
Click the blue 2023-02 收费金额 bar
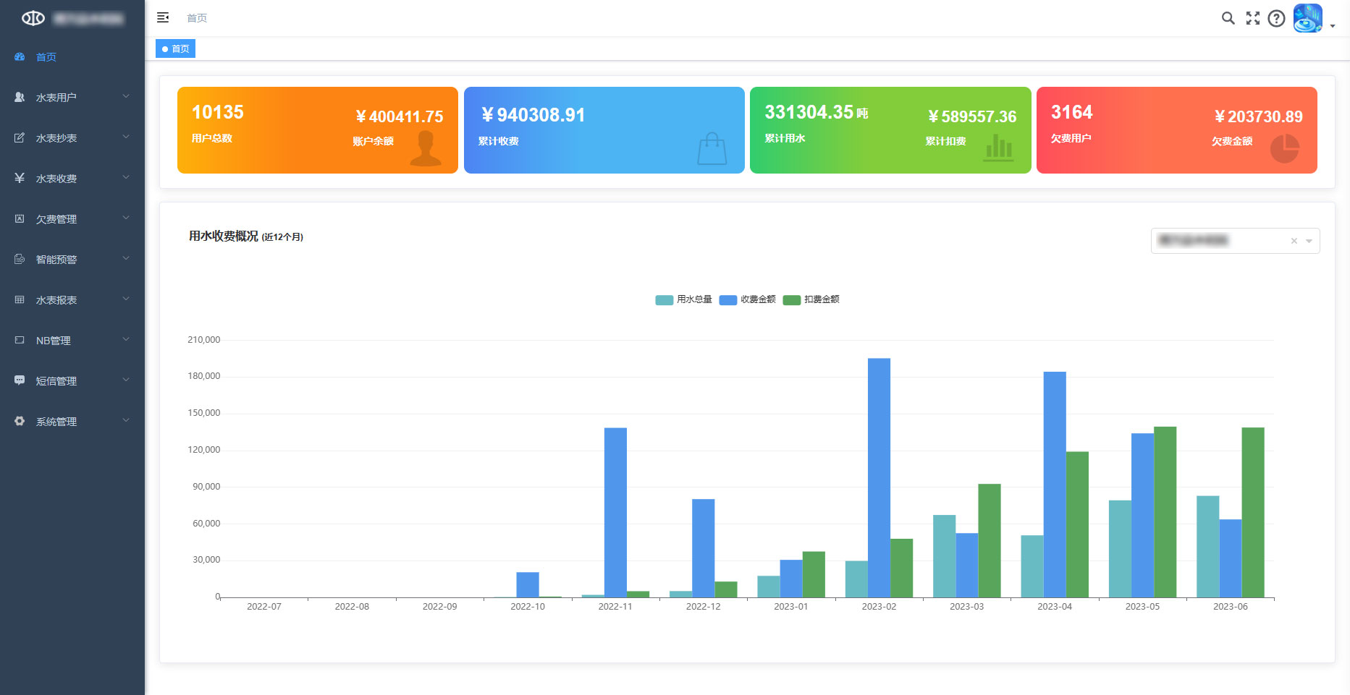click(x=879, y=477)
